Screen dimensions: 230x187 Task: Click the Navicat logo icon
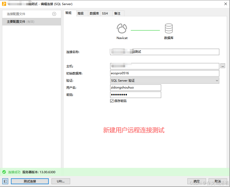point(122,29)
